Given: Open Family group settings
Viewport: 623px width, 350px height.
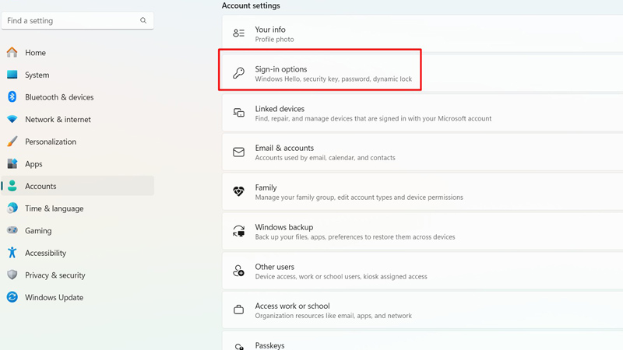Looking at the screenshot, I should tap(422, 191).
